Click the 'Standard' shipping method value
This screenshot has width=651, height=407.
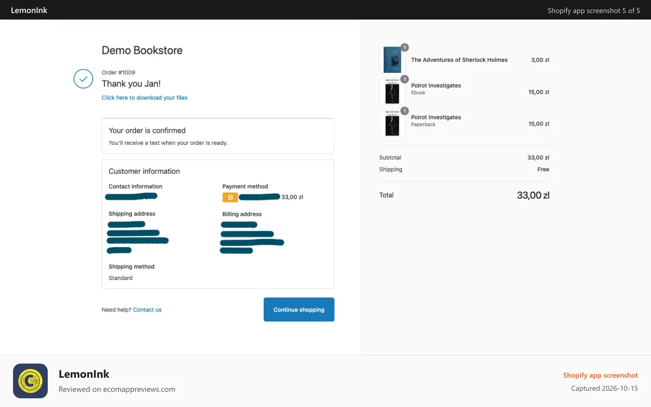[x=120, y=278]
